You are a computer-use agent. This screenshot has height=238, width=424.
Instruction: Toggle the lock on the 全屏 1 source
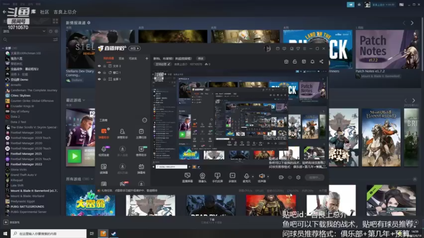click(x=104, y=79)
